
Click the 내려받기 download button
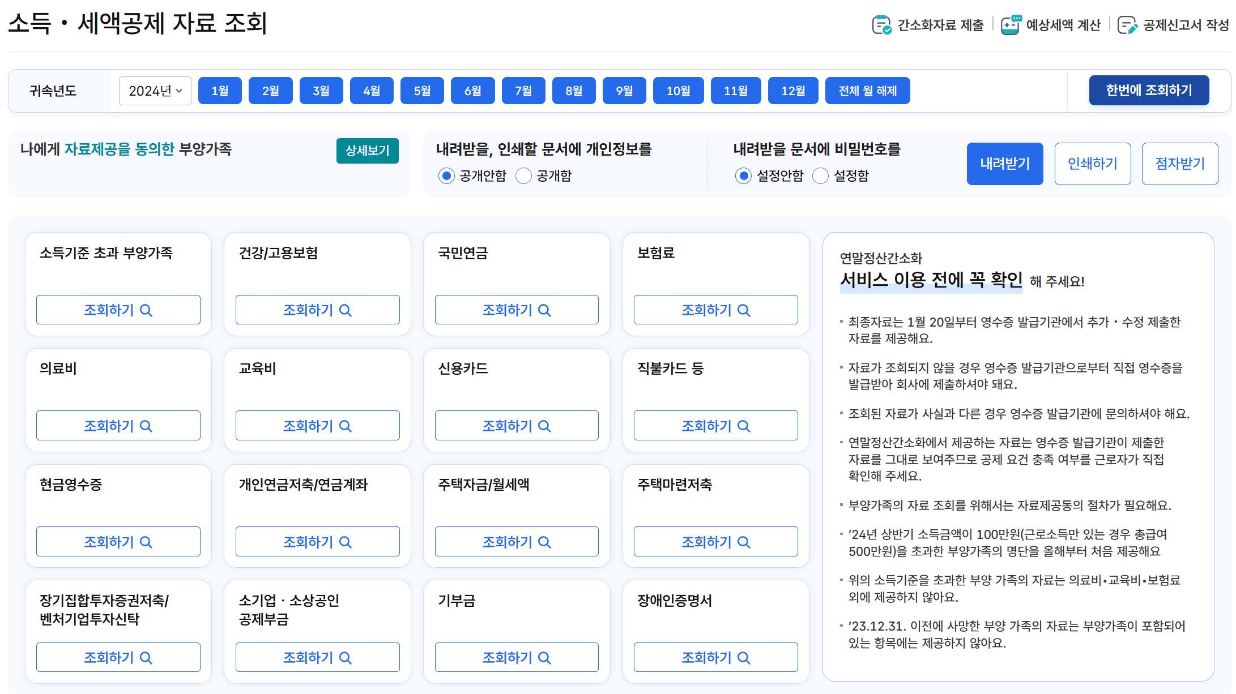click(1005, 164)
